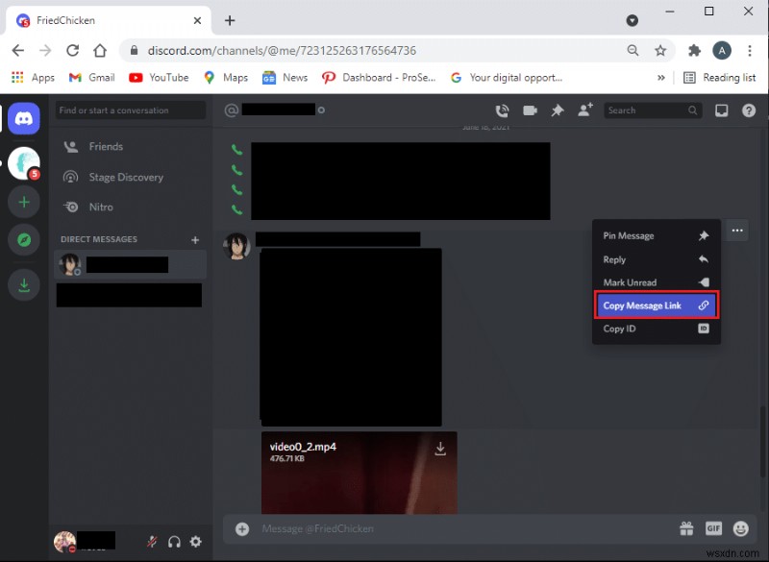Mute your microphone
Screen dimensions: 769x562
151,542
